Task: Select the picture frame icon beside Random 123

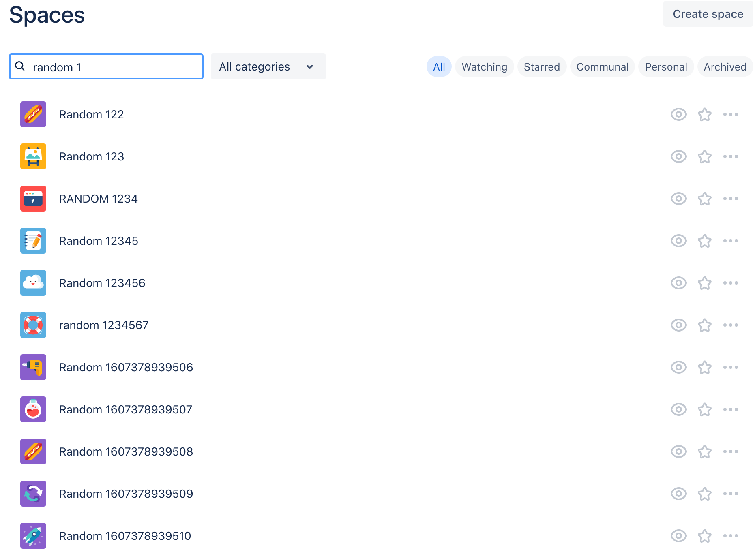Action: tap(33, 156)
